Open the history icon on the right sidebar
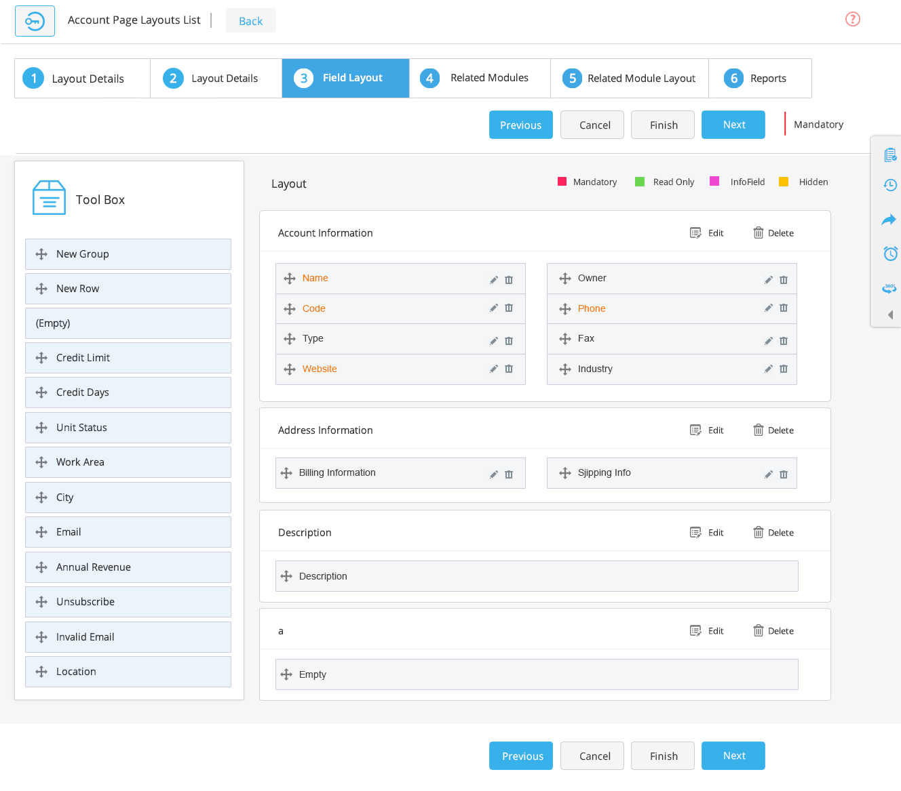 pyautogui.click(x=889, y=185)
